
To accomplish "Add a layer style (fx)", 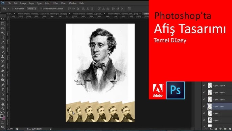I will pos(211,129).
